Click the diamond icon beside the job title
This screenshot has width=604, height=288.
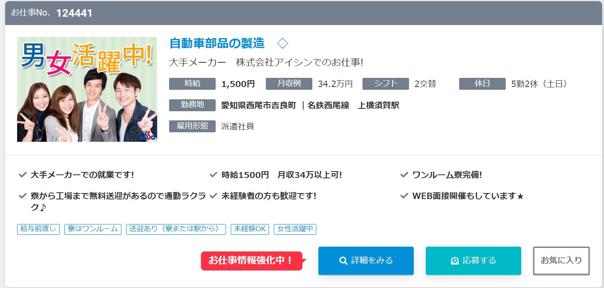[x=283, y=43]
